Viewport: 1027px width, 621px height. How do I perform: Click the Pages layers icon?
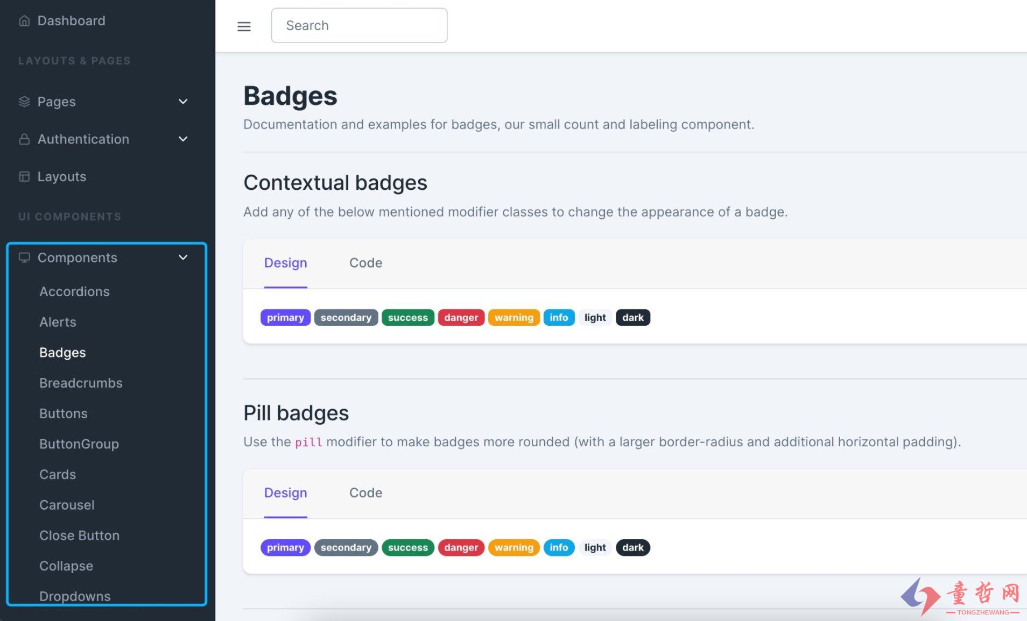24,102
